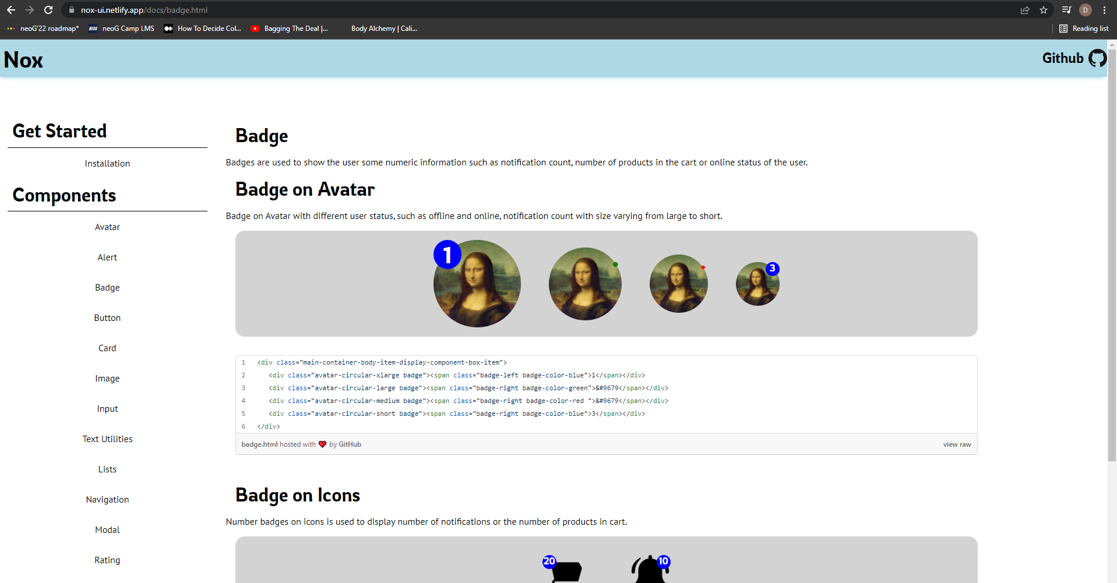Open the Lists component page

(x=107, y=469)
